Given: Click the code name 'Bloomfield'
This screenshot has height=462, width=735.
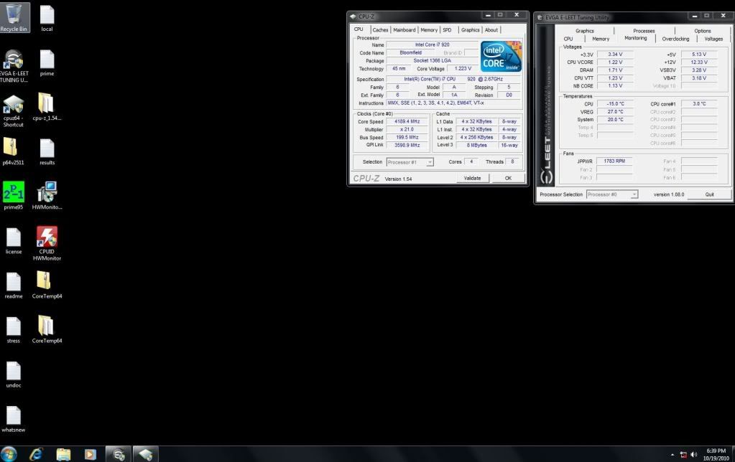Looking at the screenshot, I should (x=411, y=53).
